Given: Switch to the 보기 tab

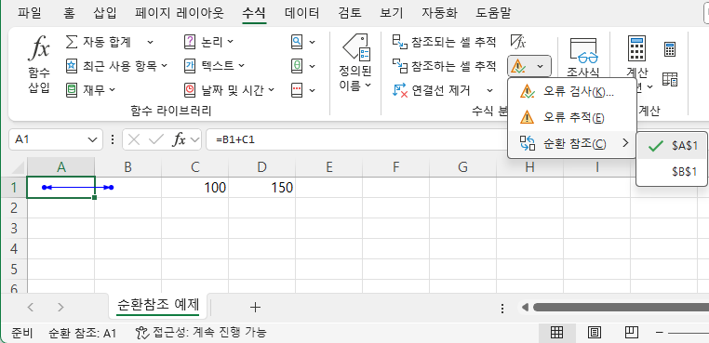Looking at the screenshot, I should click(x=392, y=13).
